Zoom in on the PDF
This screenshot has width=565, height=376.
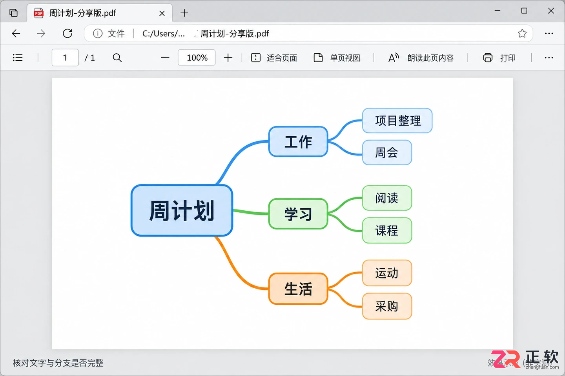click(228, 58)
